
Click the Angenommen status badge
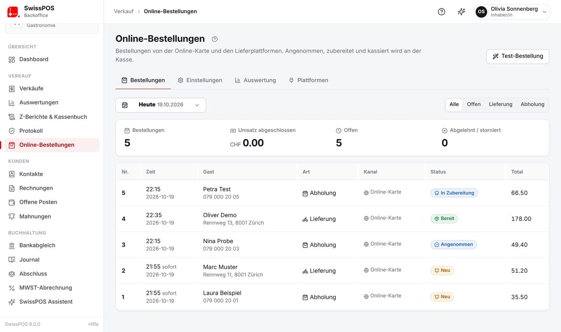454,245
